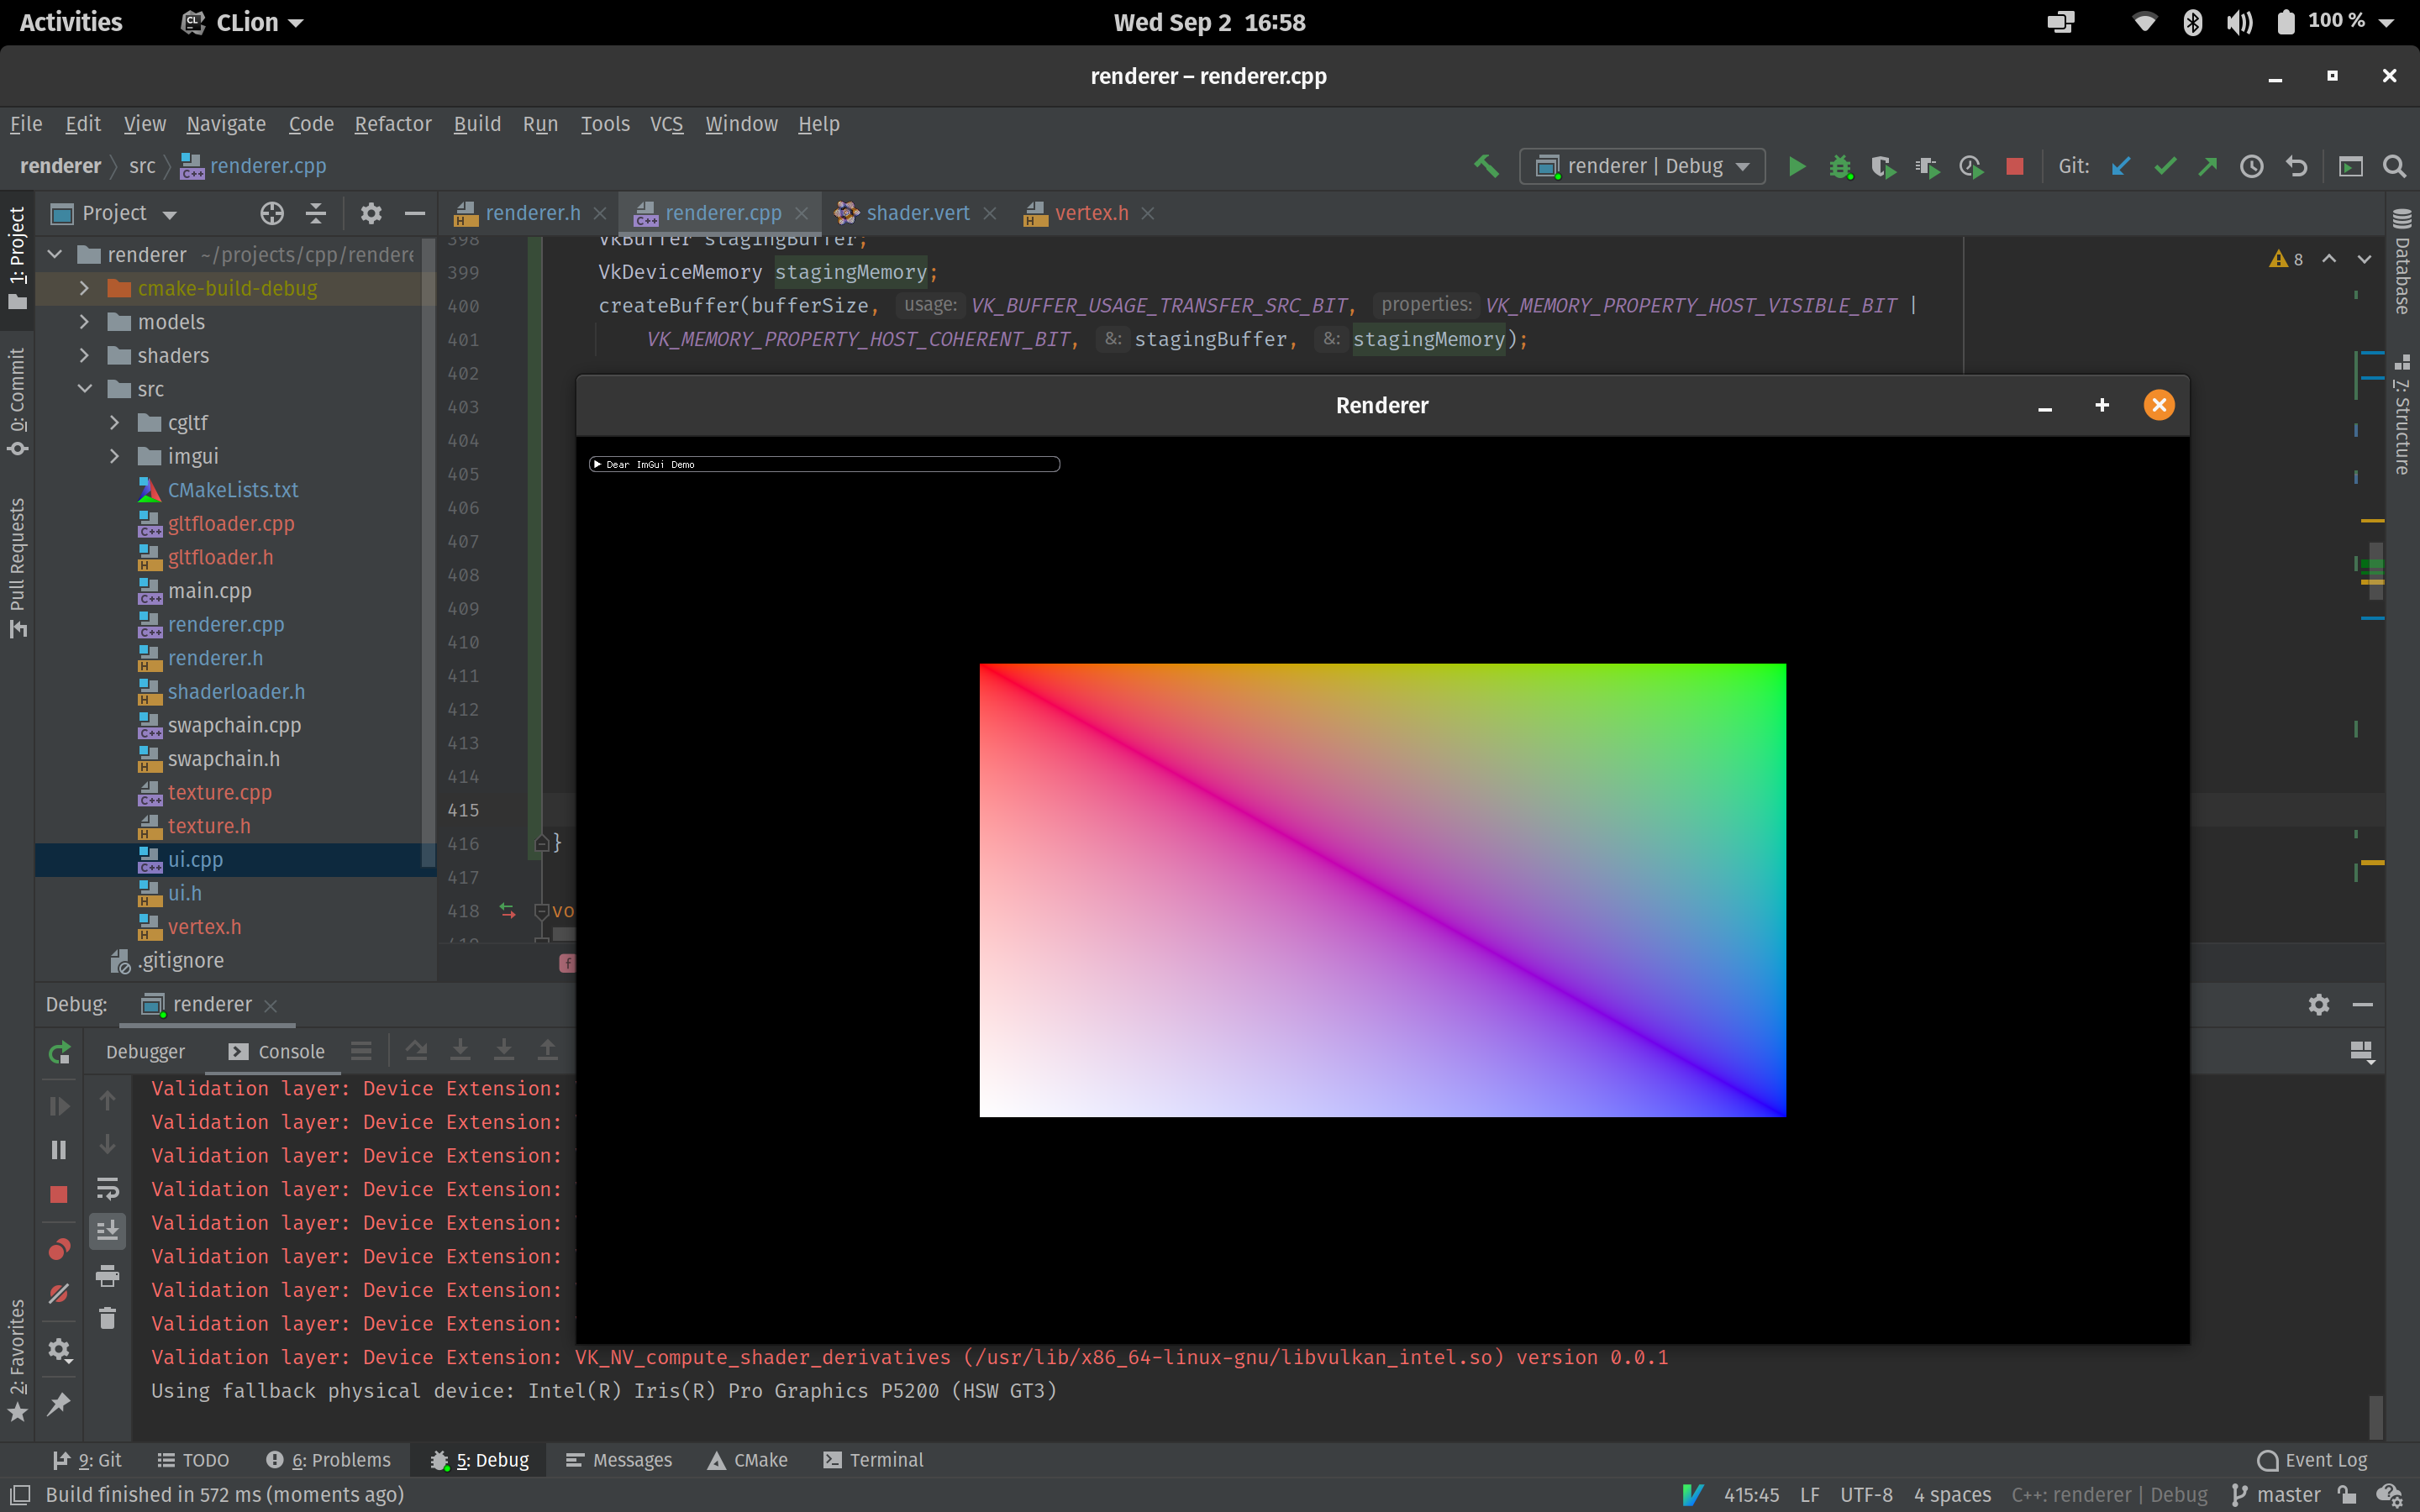The height and width of the screenshot is (1512, 2420).
Task: Open Search Everywhere magnifier icon
Action: (2394, 166)
